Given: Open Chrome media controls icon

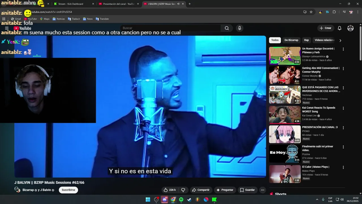Looking at the screenshot, I should [x=344, y=12].
